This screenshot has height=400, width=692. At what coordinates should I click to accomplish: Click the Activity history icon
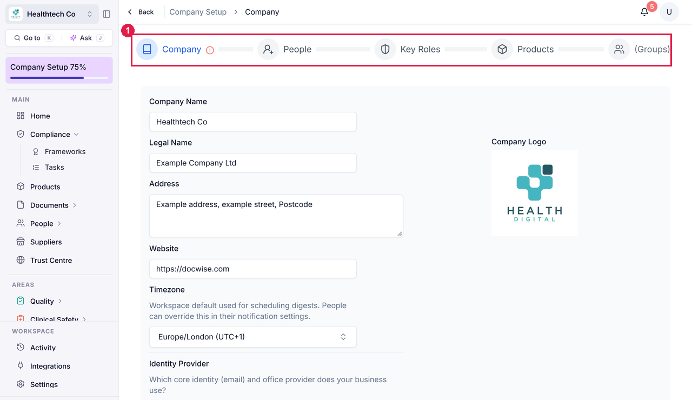21,347
